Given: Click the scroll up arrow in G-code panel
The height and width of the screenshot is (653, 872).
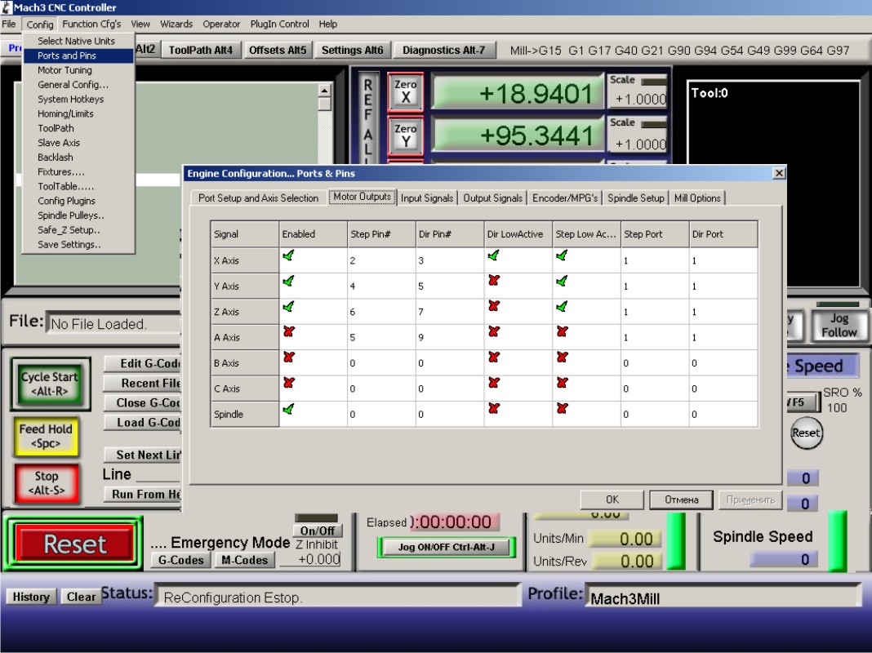Looking at the screenshot, I should (324, 91).
